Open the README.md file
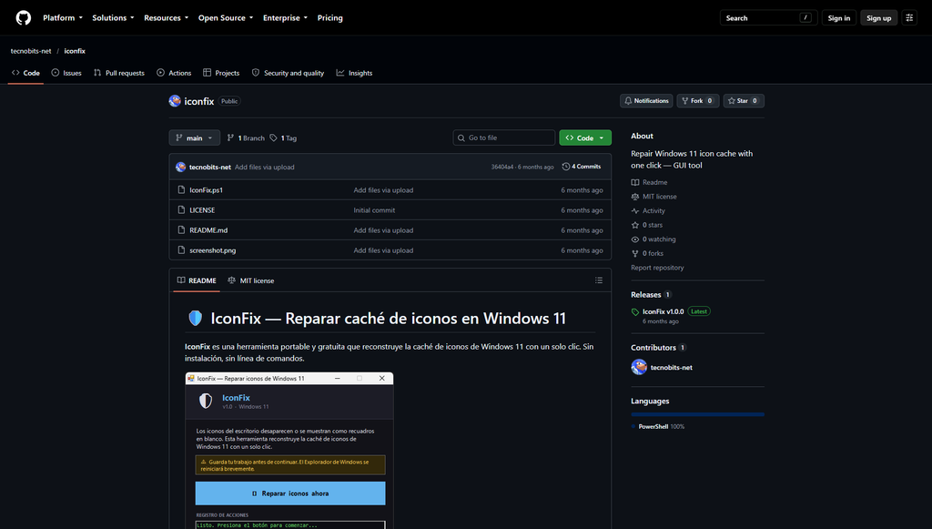932x529 pixels. (208, 230)
